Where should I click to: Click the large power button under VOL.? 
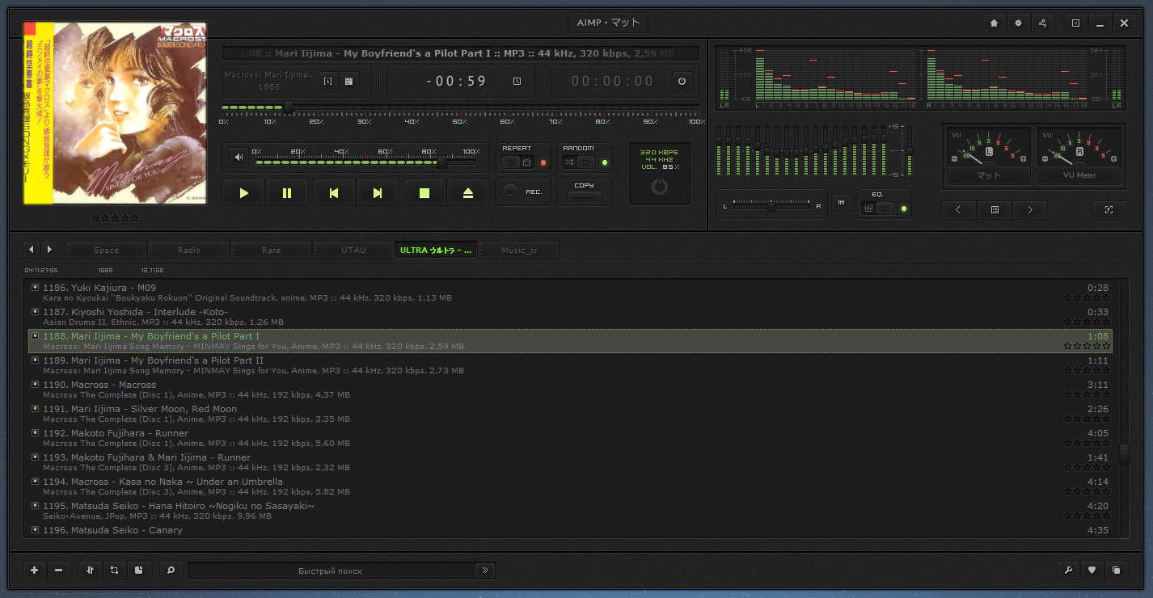coord(660,187)
